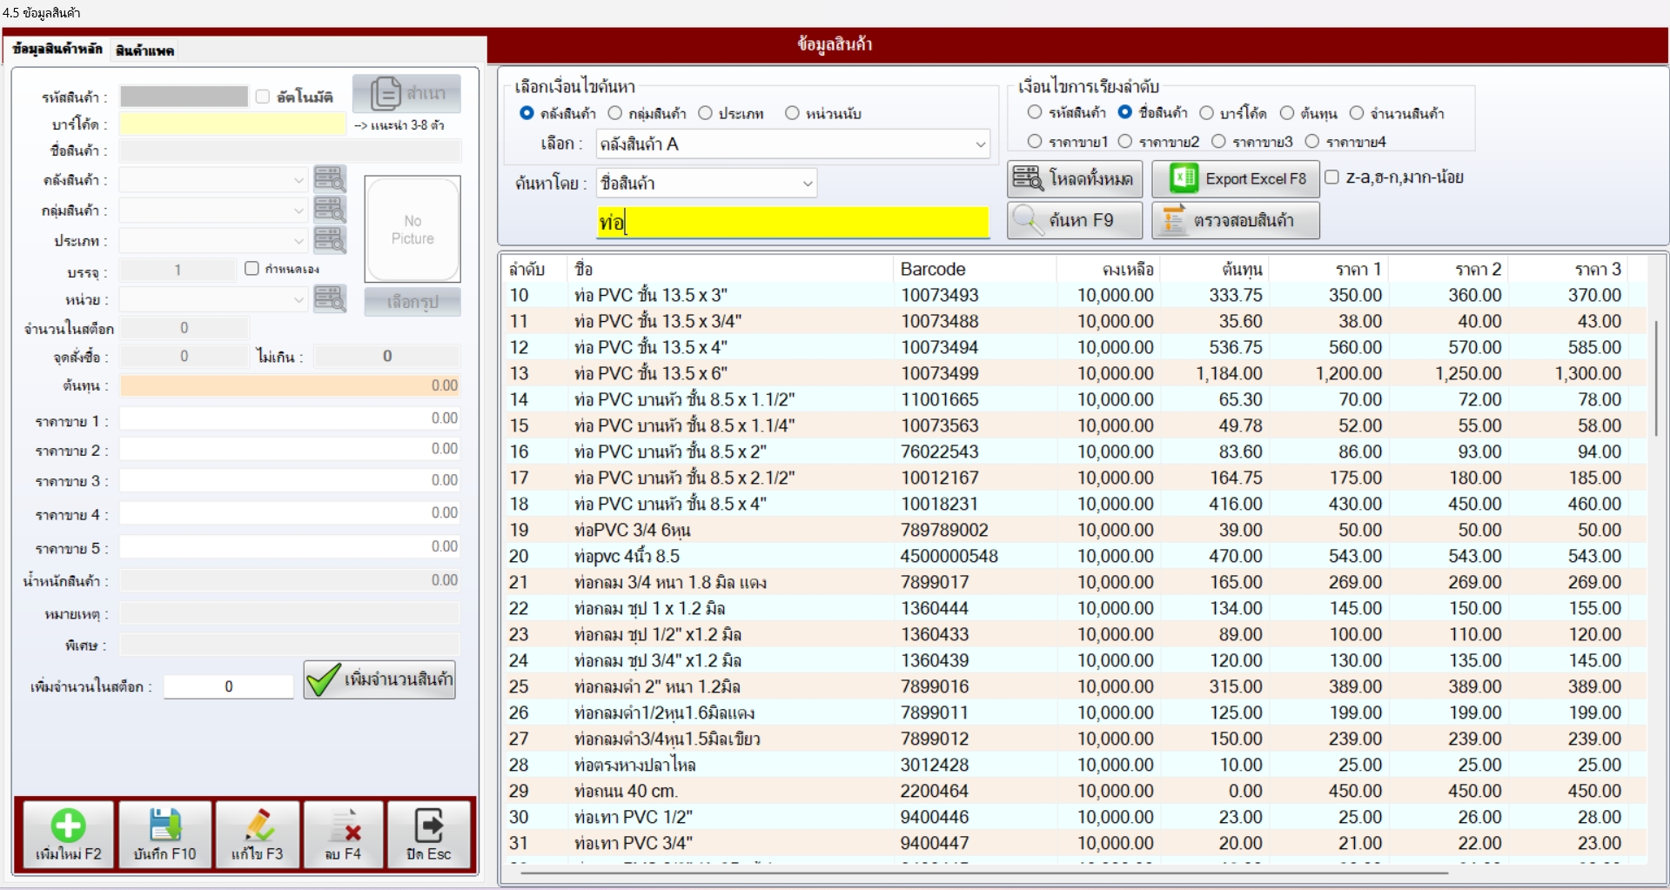This screenshot has width=1670, height=890.
Task: Select the กลุ่มสินค้า search condition radio
Action: [x=615, y=113]
